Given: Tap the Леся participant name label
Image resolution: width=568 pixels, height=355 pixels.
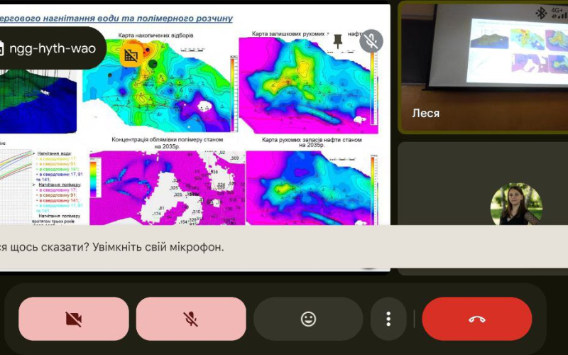Looking at the screenshot, I should 426,114.
